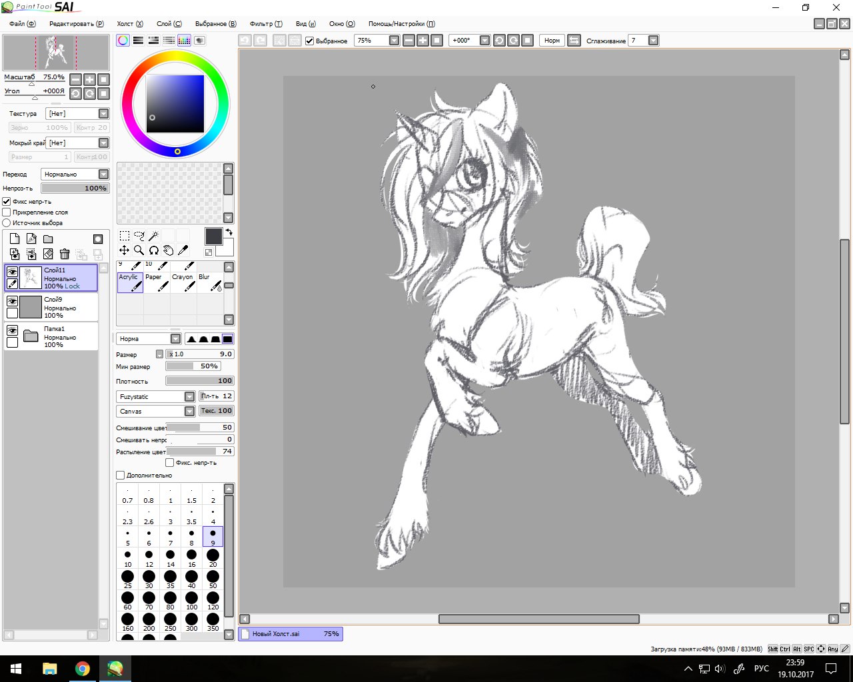Create a new linework pen layer
The width and height of the screenshot is (853, 682).
tap(31, 239)
